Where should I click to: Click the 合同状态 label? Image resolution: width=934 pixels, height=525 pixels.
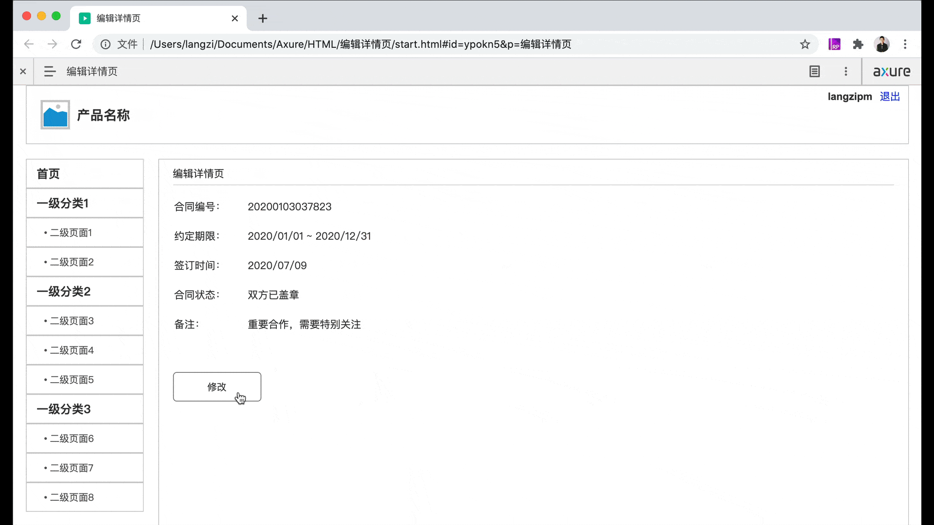coord(197,295)
